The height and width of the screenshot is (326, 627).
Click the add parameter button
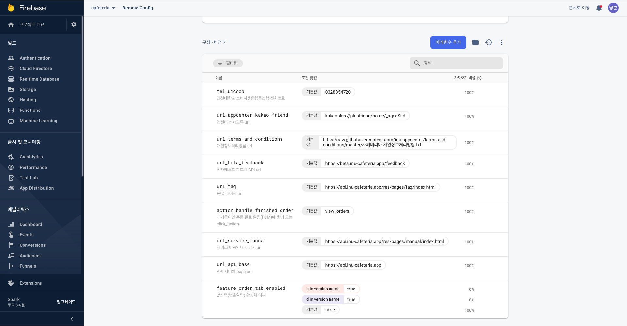click(448, 42)
